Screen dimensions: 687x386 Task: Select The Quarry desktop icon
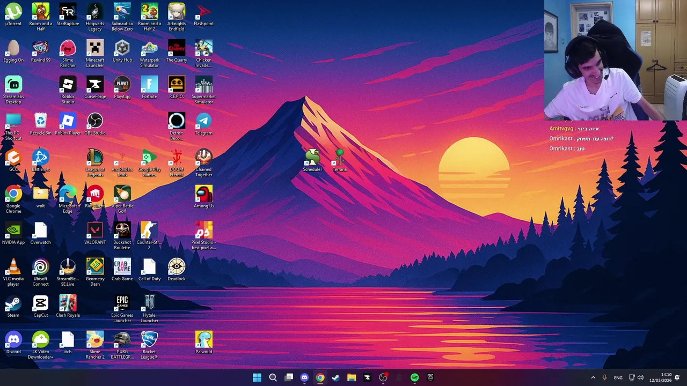point(177,51)
